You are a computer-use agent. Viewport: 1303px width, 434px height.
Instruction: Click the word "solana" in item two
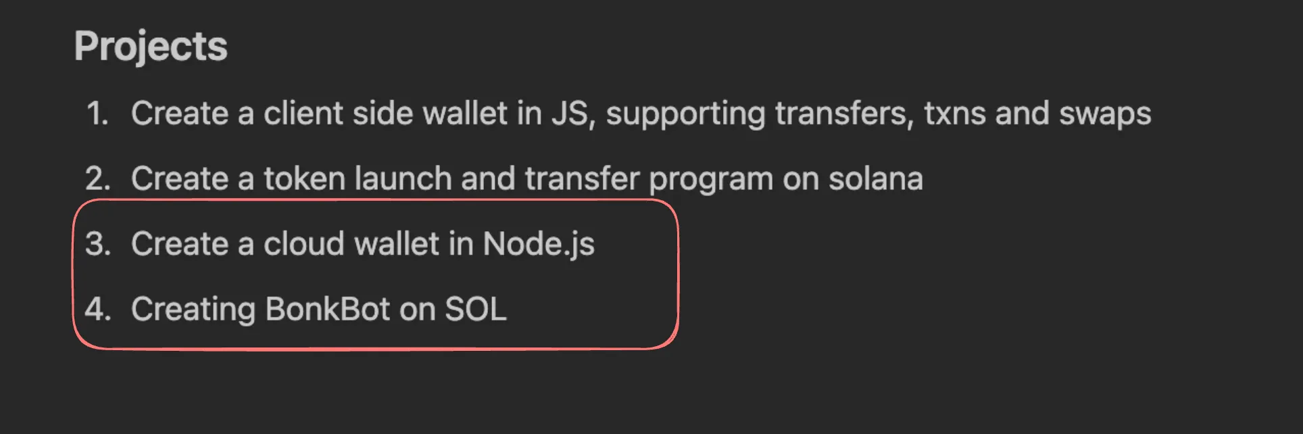click(875, 178)
